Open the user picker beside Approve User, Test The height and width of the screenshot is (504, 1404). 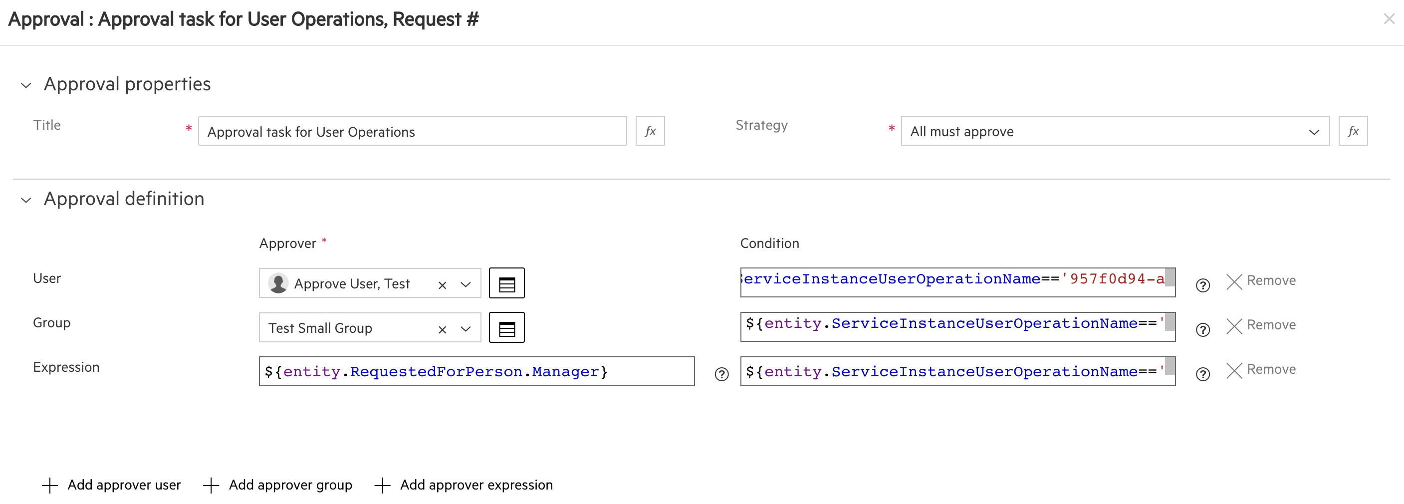[x=506, y=283]
